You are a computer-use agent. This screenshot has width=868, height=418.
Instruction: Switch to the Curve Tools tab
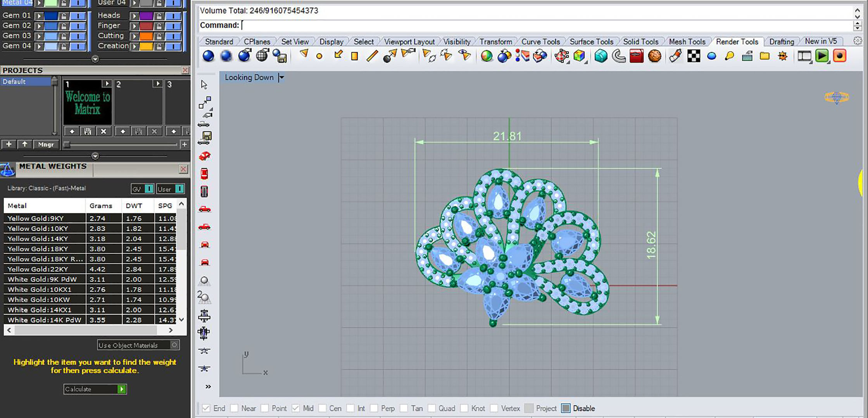(x=540, y=41)
